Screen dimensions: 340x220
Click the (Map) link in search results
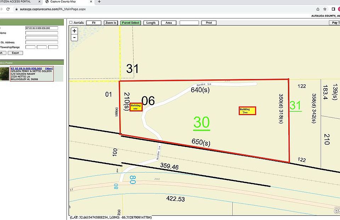tap(49, 68)
